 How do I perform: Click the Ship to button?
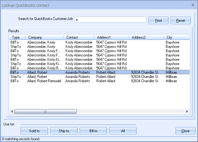(x=64, y=131)
